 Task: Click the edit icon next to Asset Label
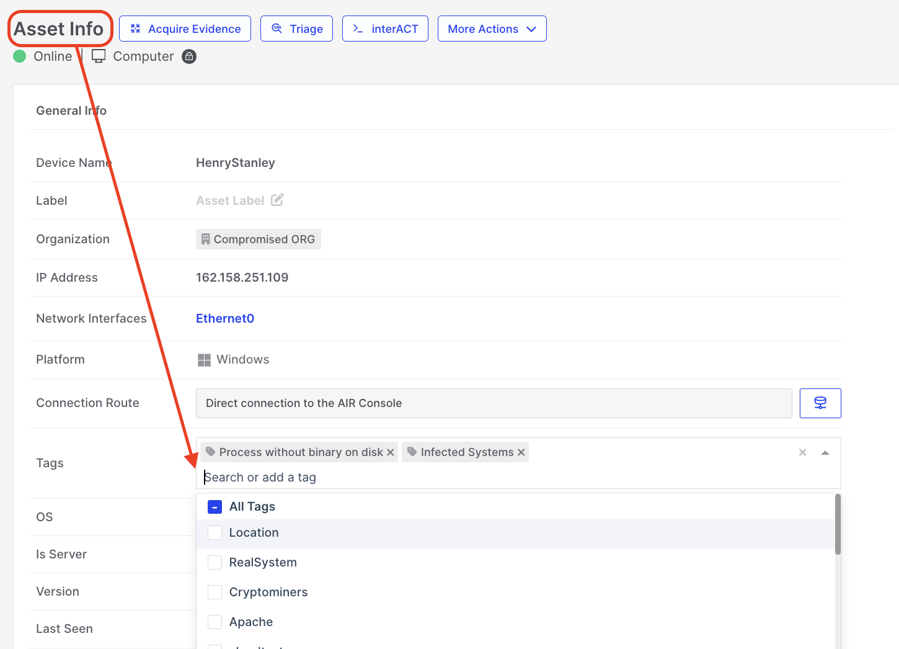tap(277, 200)
